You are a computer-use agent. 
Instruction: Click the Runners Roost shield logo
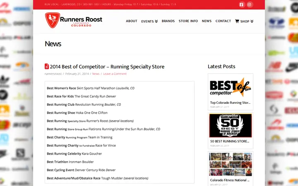53,20
